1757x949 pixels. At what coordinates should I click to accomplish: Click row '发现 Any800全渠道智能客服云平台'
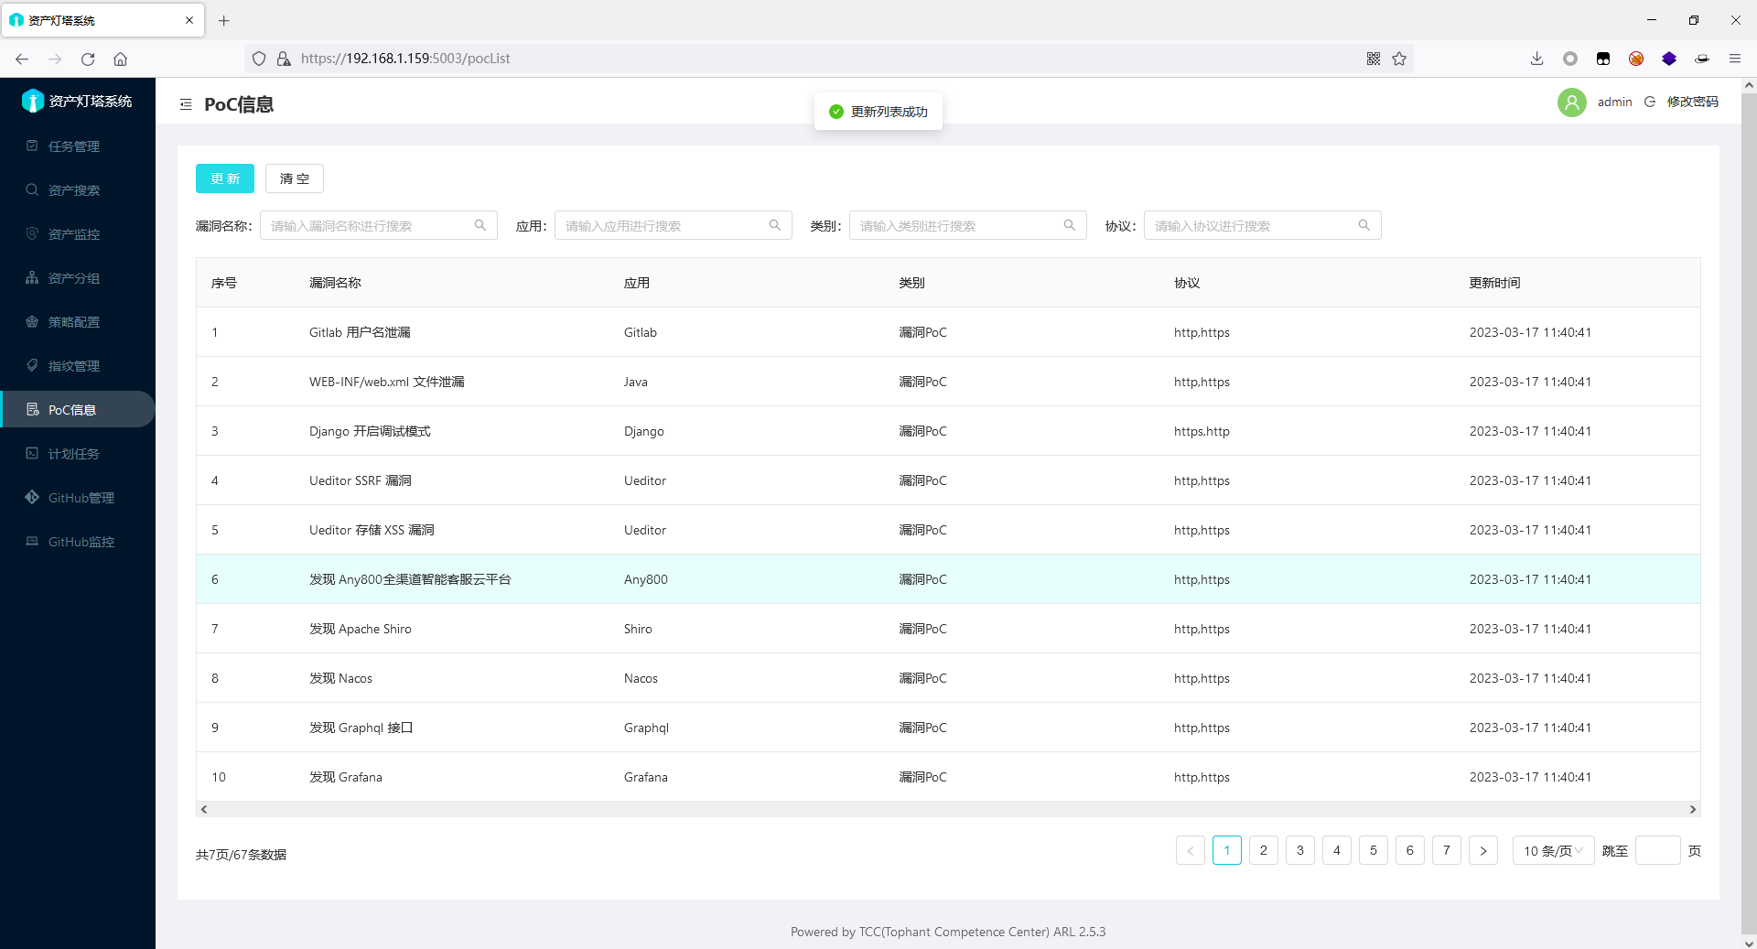pos(948,579)
